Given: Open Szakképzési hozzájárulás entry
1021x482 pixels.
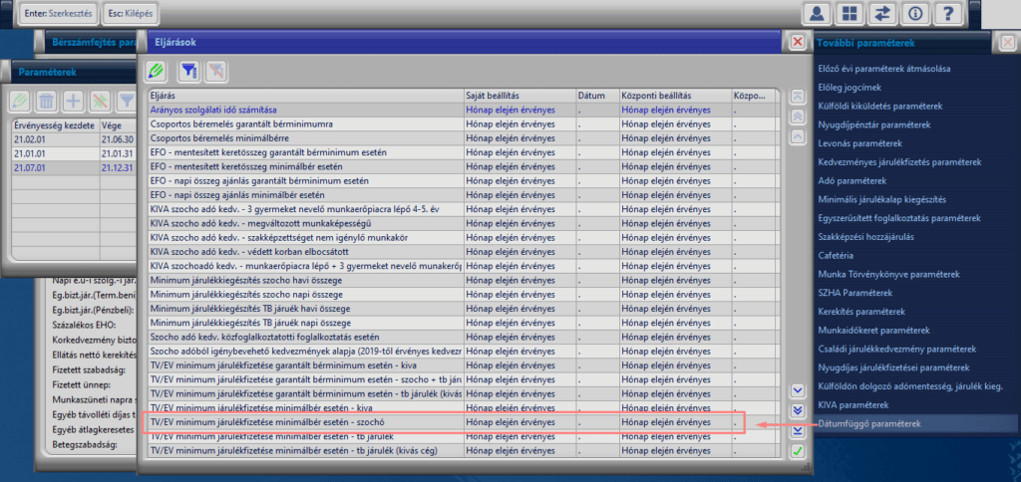Looking at the screenshot, I should [866, 237].
